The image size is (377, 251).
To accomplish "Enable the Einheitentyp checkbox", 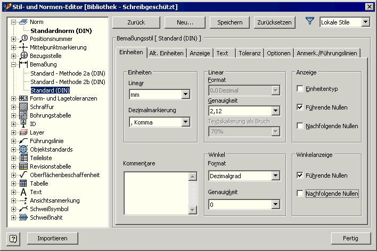I will [x=300, y=89].
